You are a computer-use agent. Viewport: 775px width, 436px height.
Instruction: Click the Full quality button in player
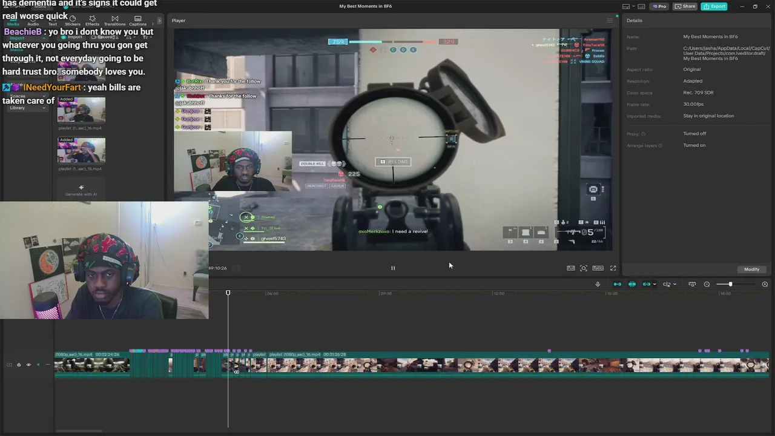tap(571, 268)
